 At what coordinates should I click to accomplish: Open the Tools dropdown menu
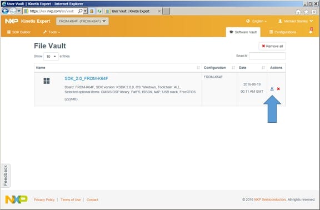[52, 32]
